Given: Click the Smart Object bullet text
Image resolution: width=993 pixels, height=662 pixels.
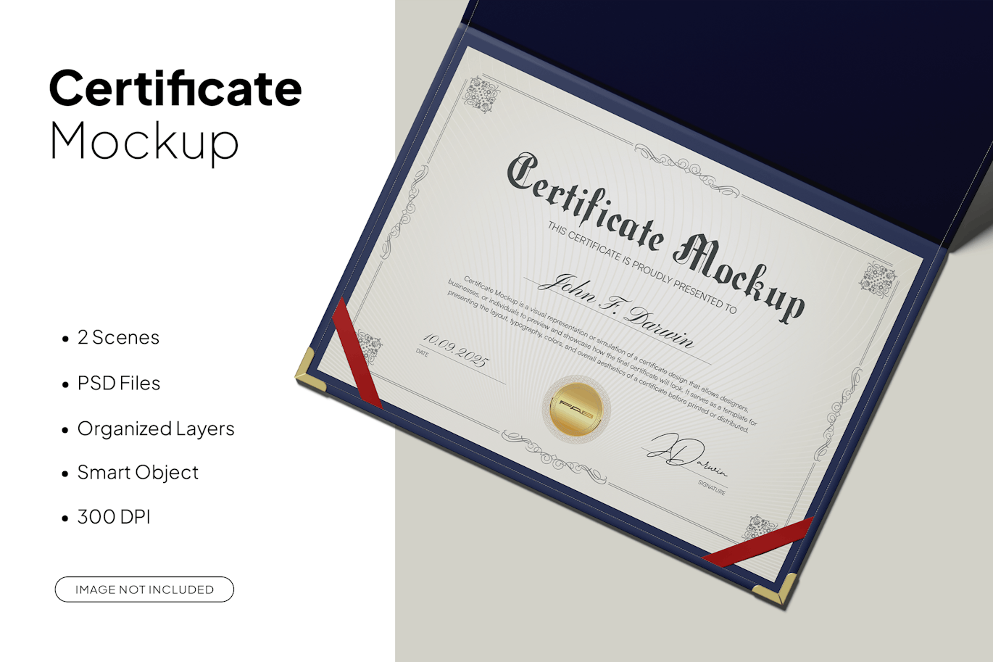Looking at the screenshot, I should point(138,473).
